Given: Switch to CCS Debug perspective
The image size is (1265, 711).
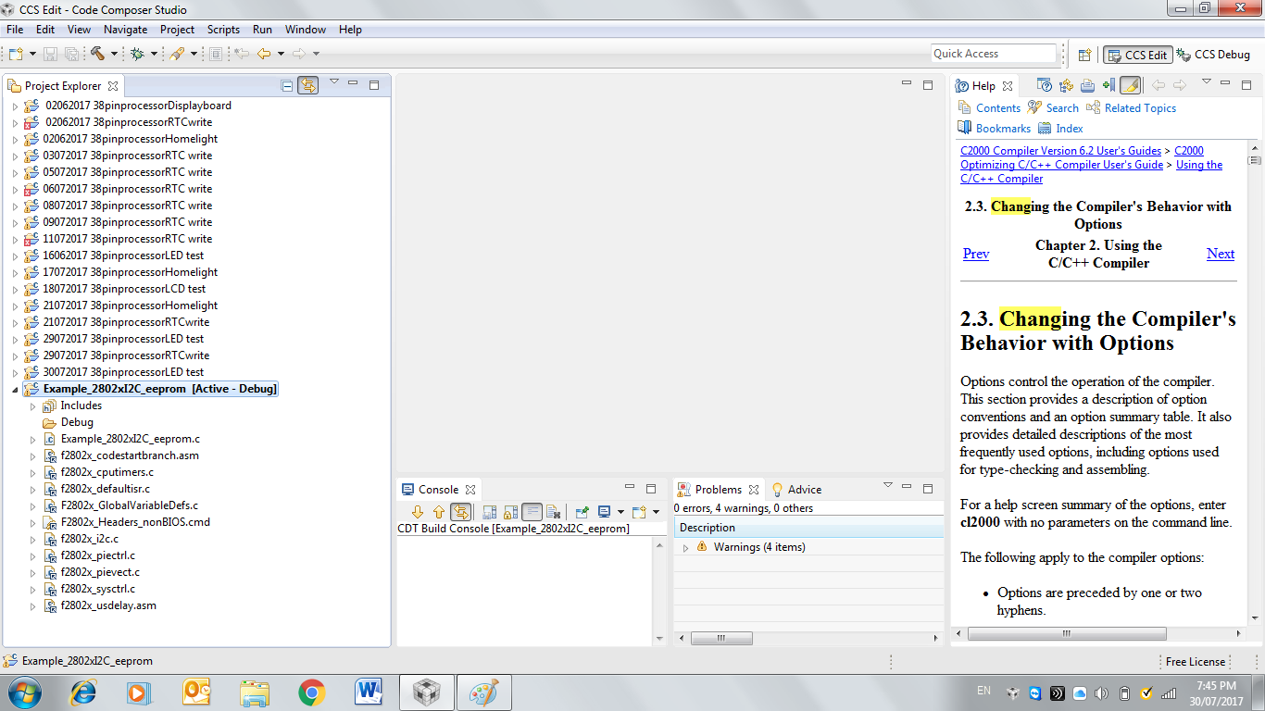Looking at the screenshot, I should (x=1213, y=55).
